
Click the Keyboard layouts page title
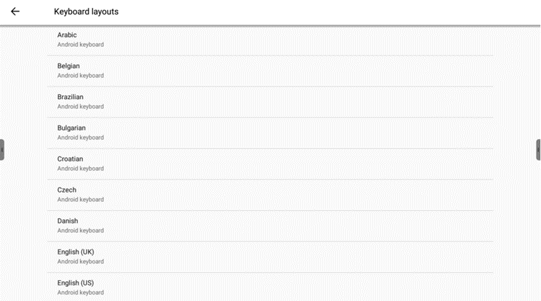[x=86, y=12]
